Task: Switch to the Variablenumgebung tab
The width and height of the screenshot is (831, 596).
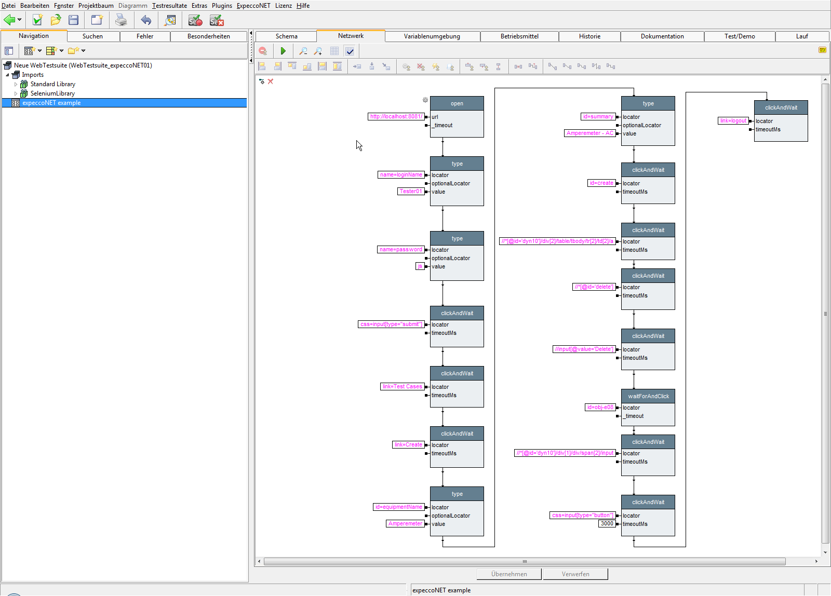Action: coord(432,36)
